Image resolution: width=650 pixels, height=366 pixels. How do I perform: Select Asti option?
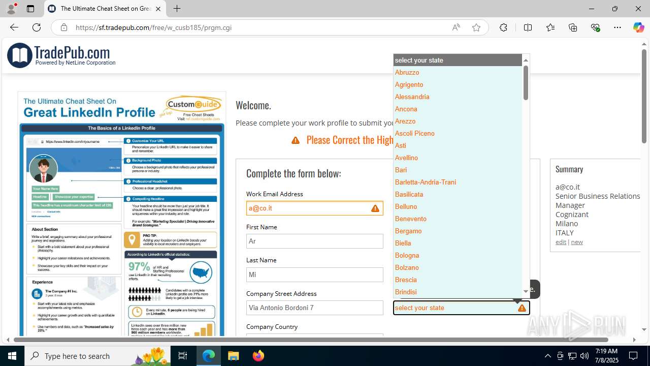pos(458,145)
